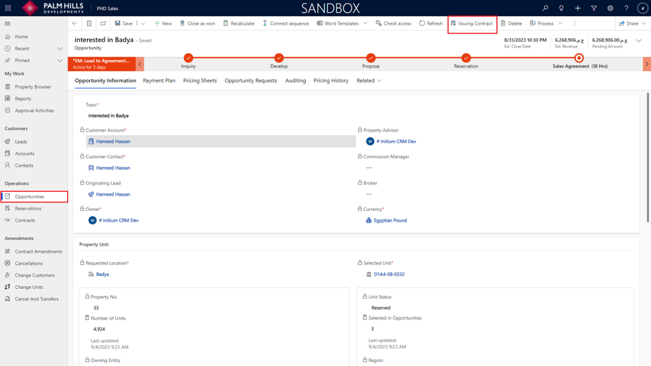Open selected unit D1A4-08-0232
Screen dimensions: 651x366
389,274
